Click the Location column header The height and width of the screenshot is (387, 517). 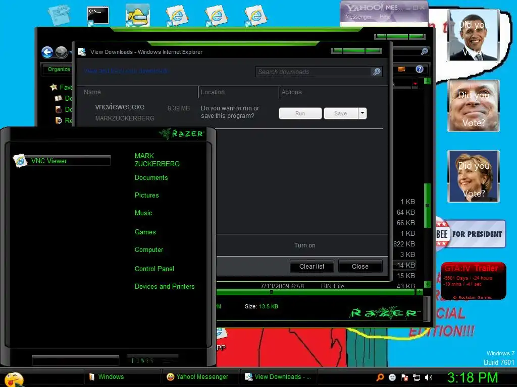213,92
